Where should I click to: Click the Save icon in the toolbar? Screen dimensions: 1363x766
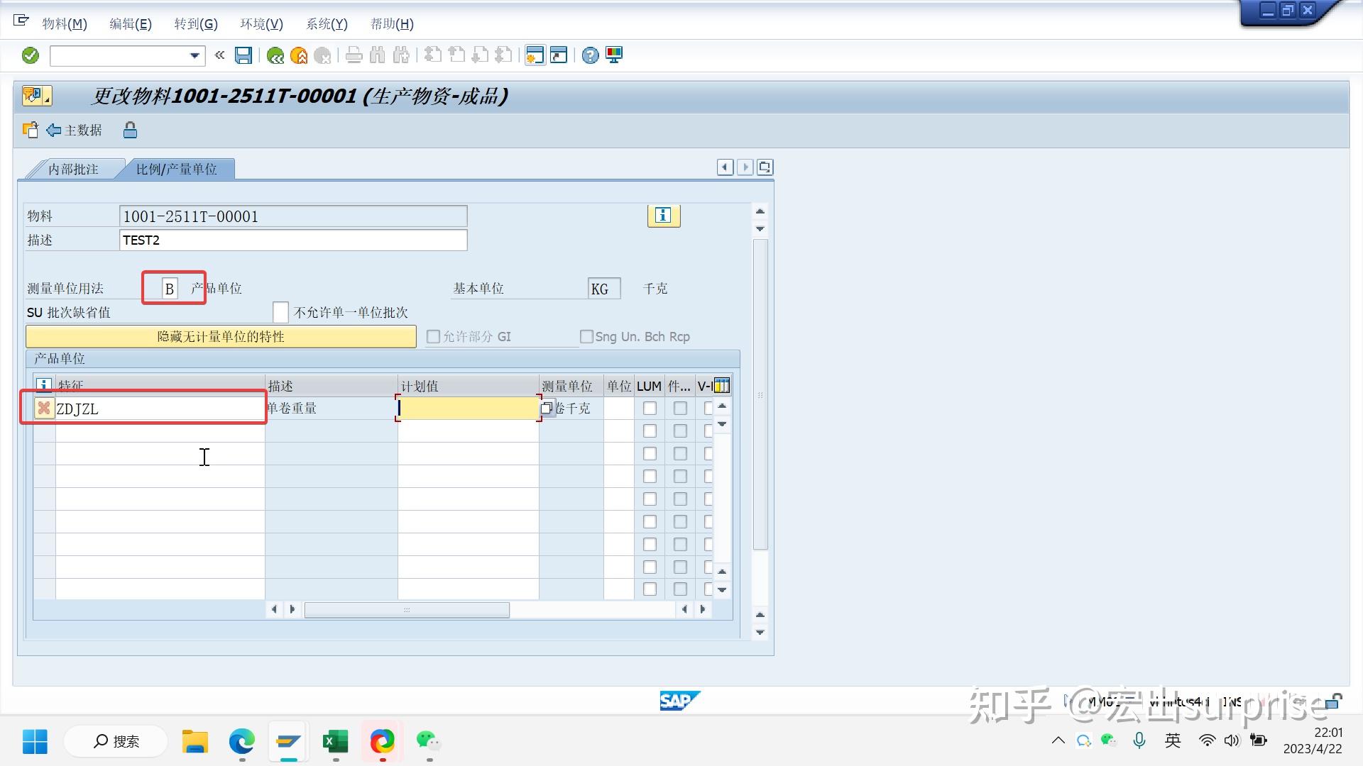tap(243, 55)
